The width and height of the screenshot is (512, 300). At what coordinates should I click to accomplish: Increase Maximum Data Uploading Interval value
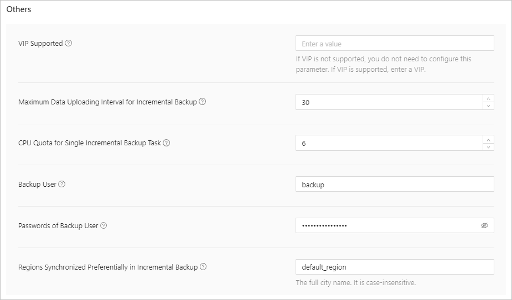pos(488,98)
